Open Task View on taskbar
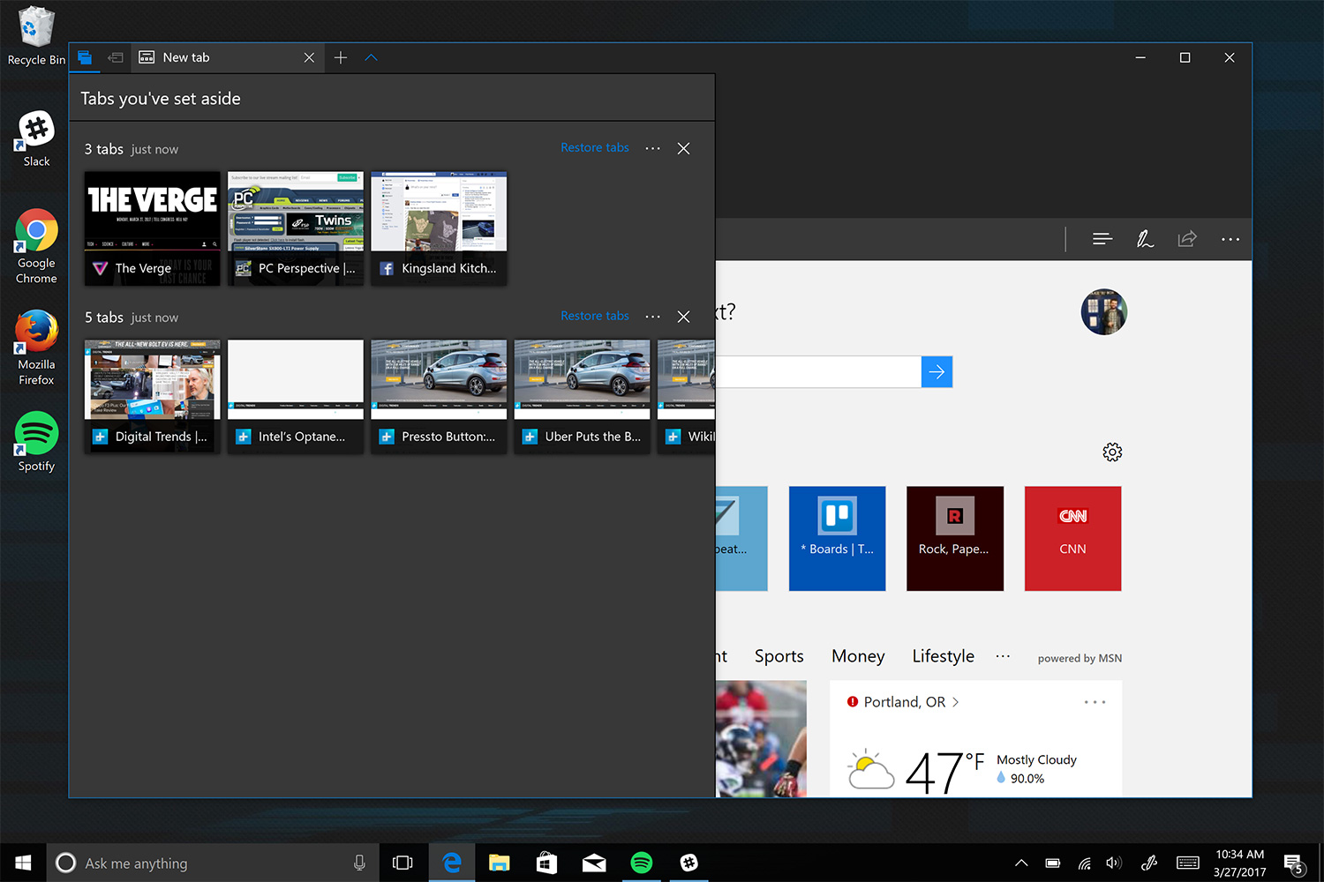The image size is (1324, 882). point(402,863)
